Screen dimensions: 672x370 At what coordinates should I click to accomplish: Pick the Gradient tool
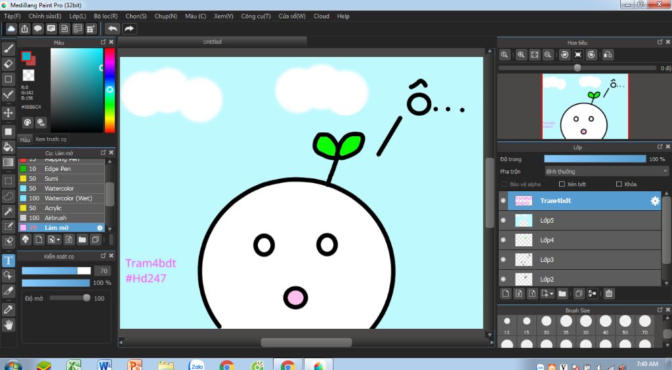(x=8, y=162)
